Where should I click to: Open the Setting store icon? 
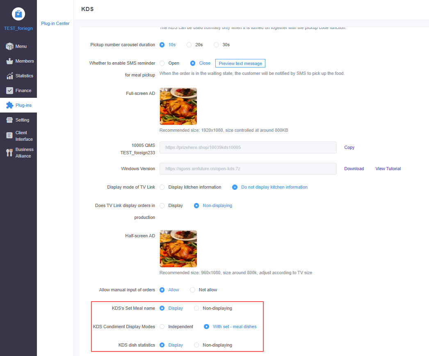coord(9,120)
